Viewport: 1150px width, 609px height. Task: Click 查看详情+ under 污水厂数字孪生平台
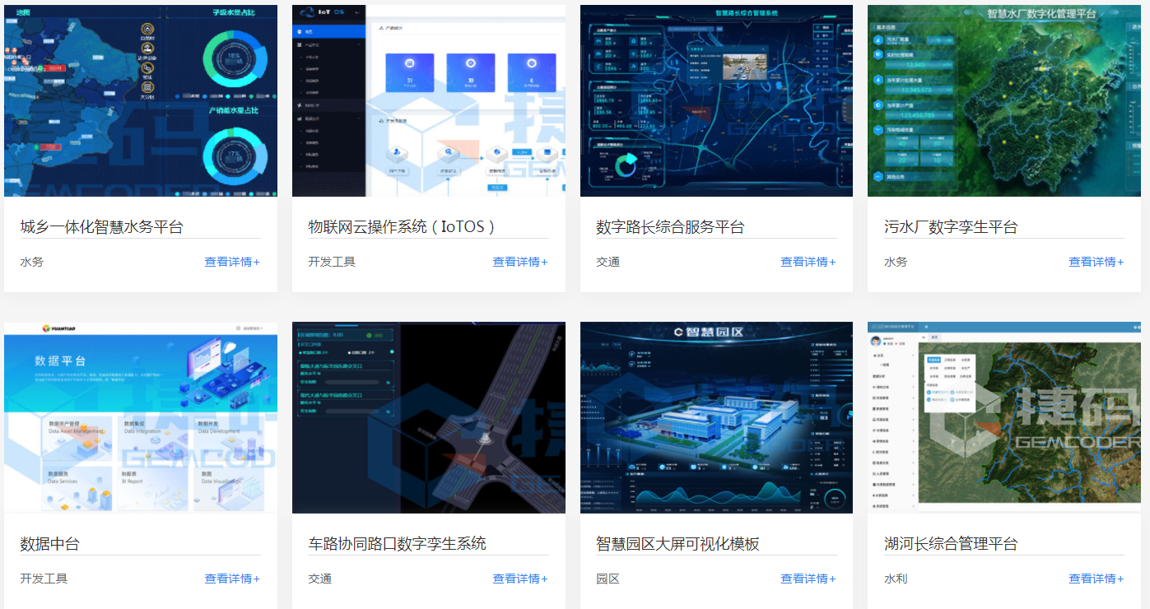1096,262
